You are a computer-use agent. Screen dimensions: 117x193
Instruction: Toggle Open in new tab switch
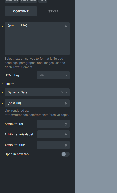(65, 154)
